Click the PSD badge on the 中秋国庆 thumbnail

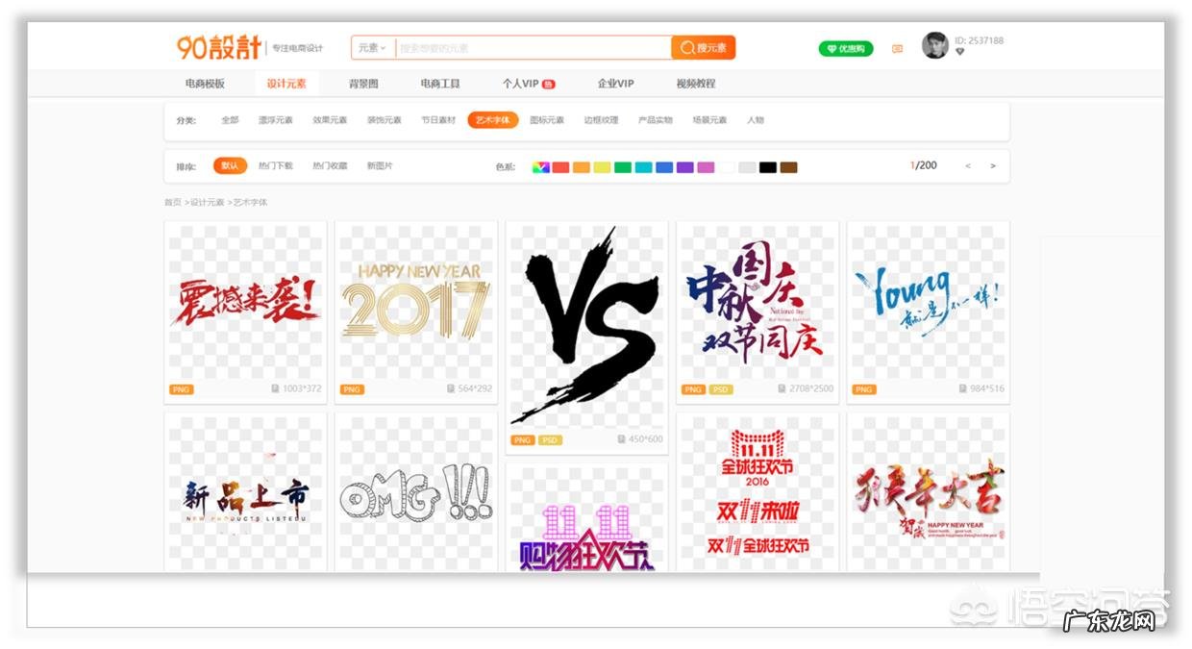pyautogui.click(x=721, y=389)
